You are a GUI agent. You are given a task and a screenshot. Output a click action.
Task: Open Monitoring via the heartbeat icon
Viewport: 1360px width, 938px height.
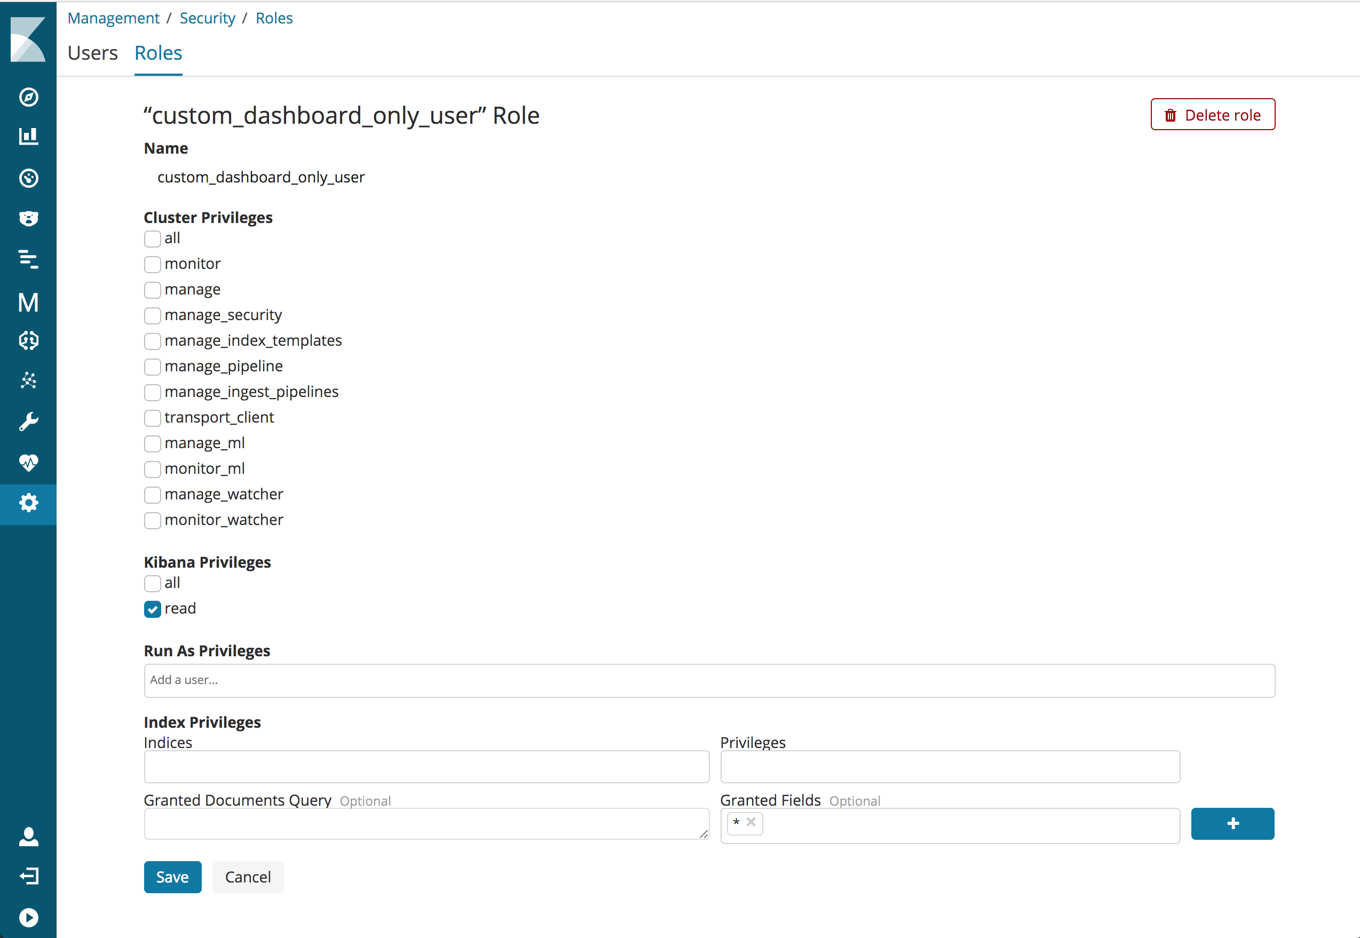(28, 463)
